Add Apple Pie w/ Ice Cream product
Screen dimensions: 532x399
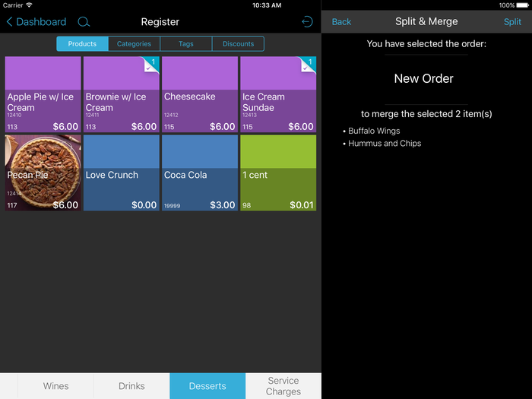coord(43,94)
